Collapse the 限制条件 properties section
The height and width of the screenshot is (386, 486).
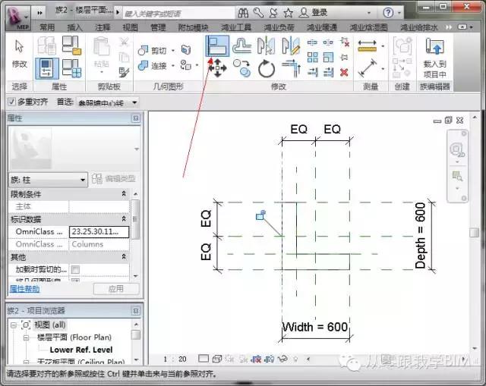pyautogui.click(x=124, y=194)
